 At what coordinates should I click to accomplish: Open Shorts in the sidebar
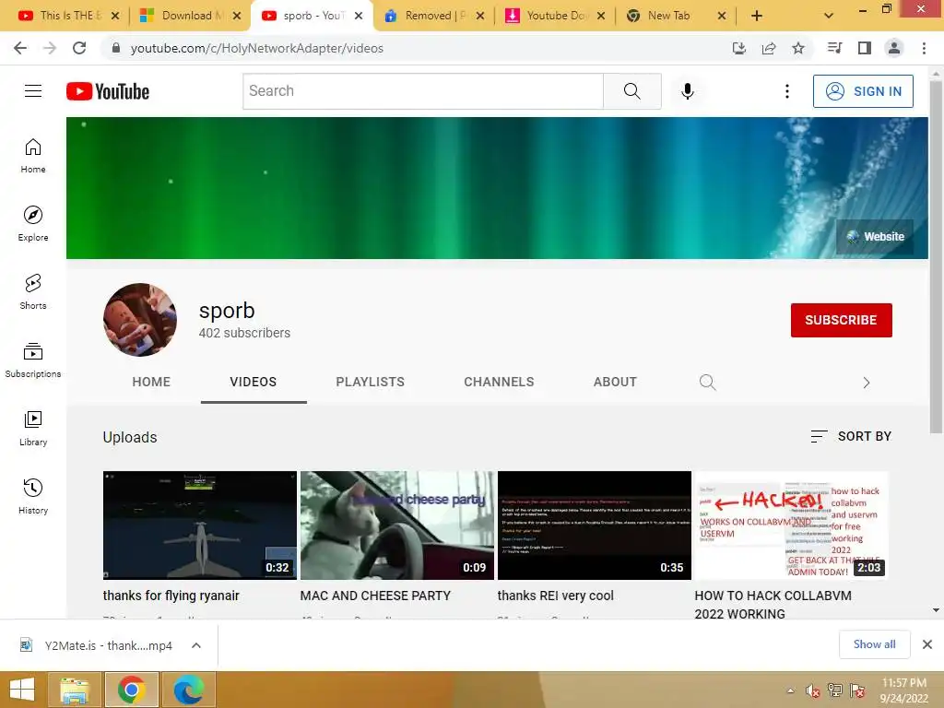click(x=33, y=292)
